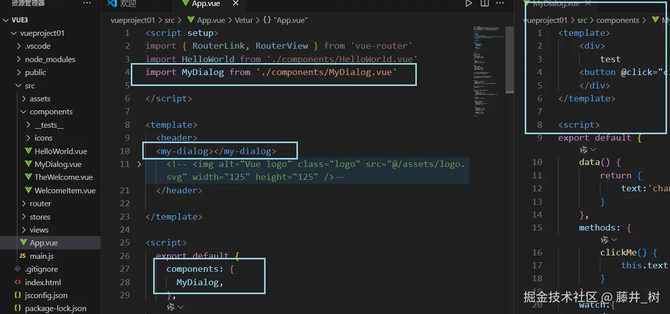670x314 pixels.
Task: Click the App.vue vertical scrollbar
Action: (510, 60)
